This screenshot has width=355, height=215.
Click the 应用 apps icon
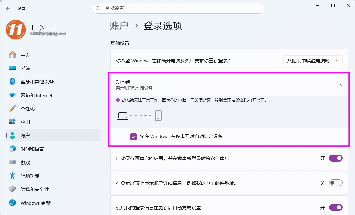coord(12,122)
